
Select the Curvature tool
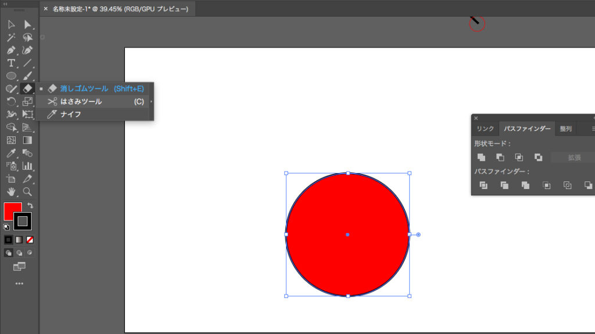[27, 50]
